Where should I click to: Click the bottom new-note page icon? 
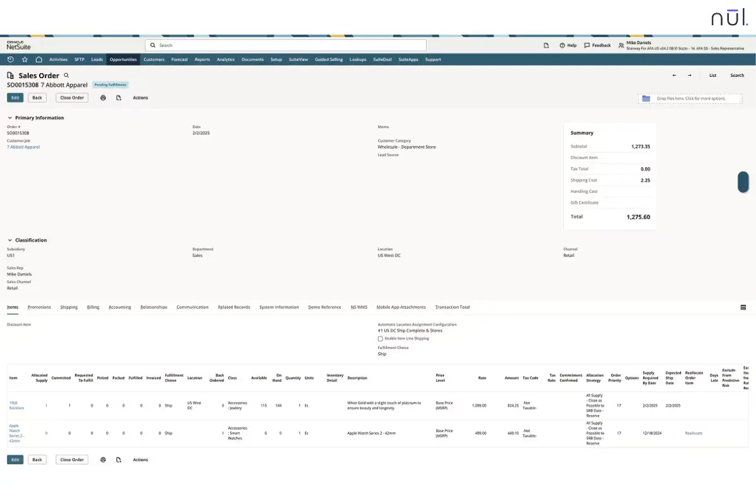pos(118,460)
